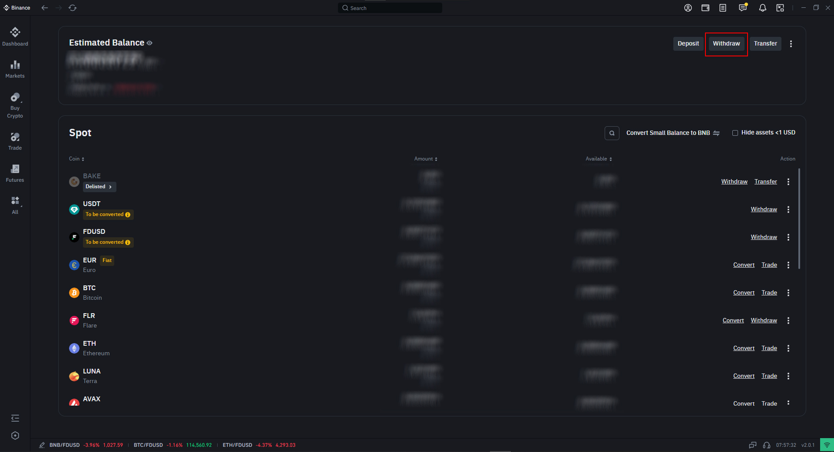834x452 pixels.
Task: Convert EUR from its row
Action: click(x=744, y=265)
